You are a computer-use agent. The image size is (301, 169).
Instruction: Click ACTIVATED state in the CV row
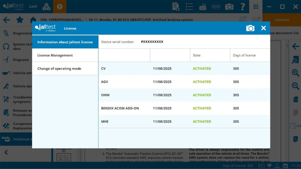point(202,68)
